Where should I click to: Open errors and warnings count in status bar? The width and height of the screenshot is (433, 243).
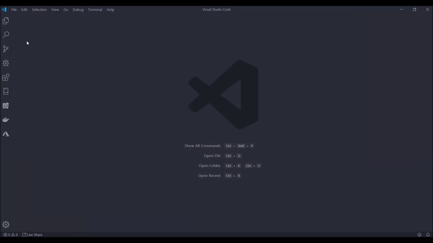click(x=10, y=235)
